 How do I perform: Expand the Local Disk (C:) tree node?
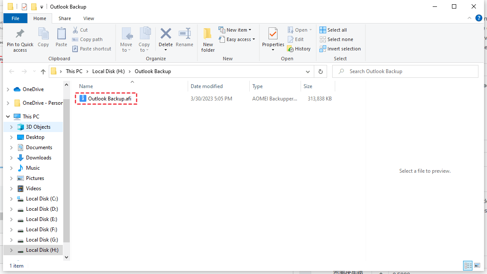[x=12, y=199]
